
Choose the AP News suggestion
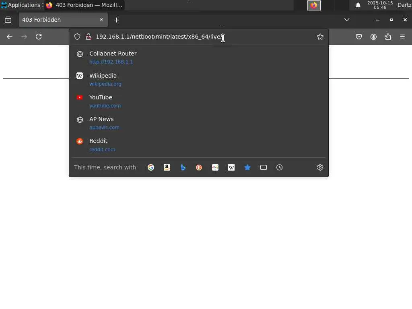pyautogui.click(x=199, y=123)
